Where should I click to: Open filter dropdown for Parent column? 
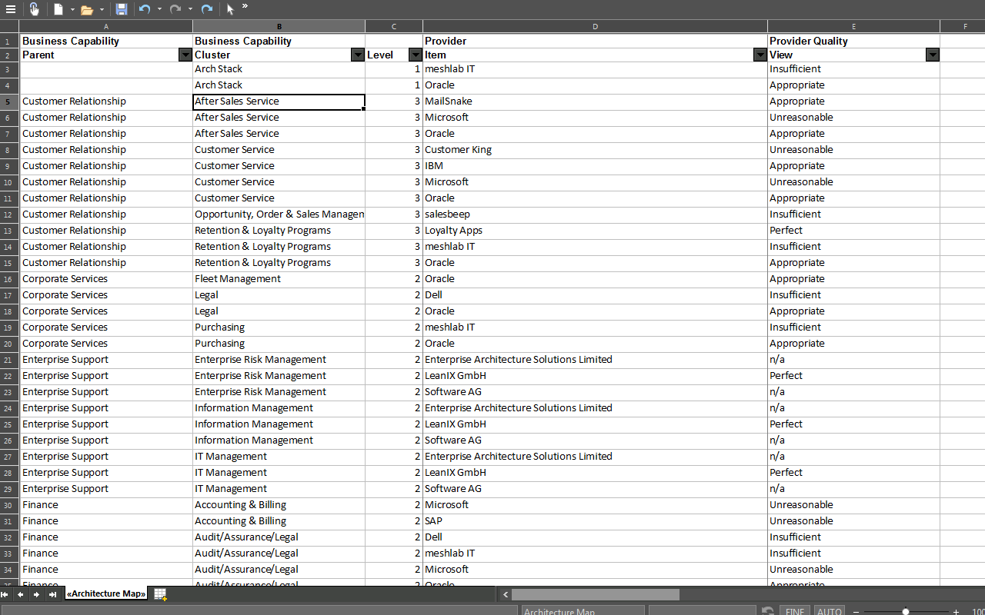tap(185, 55)
